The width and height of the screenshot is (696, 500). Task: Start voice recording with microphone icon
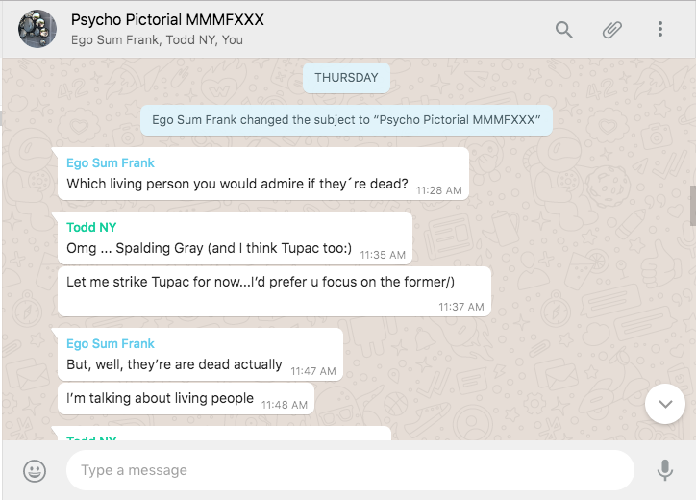coord(664,470)
